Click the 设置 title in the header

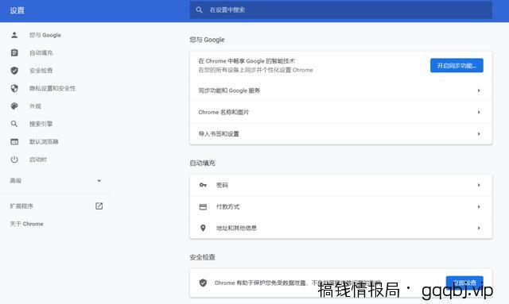click(17, 10)
